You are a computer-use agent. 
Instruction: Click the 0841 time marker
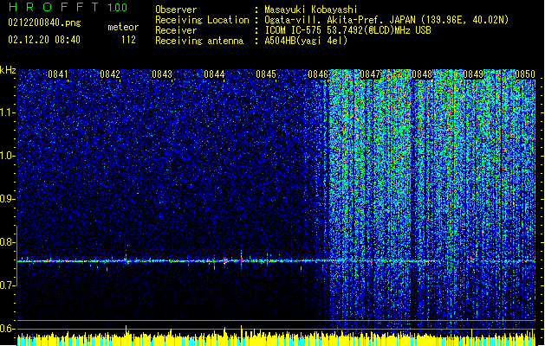(58, 74)
